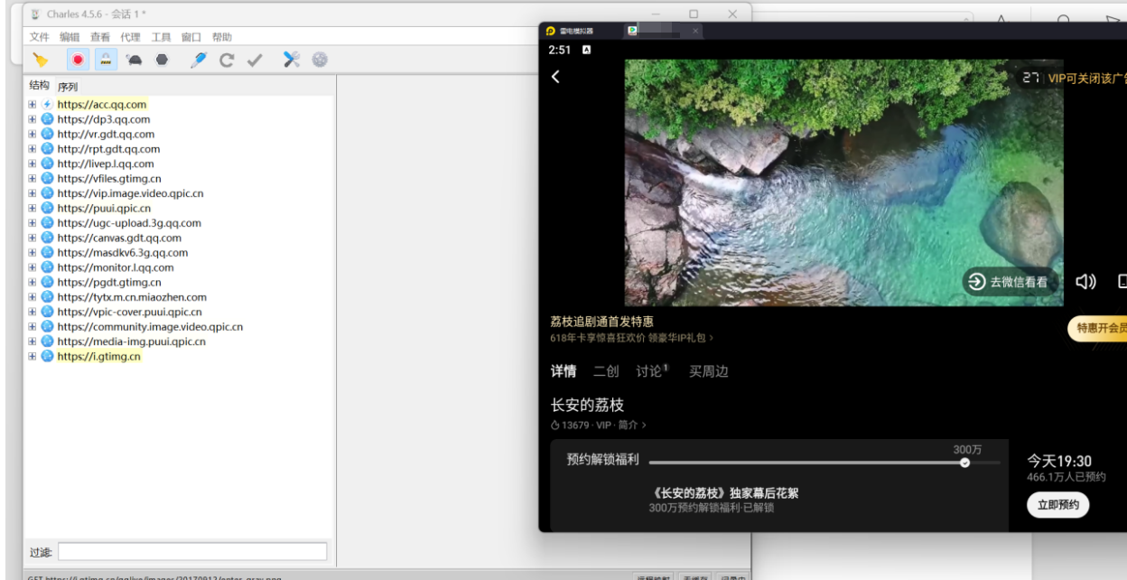The width and height of the screenshot is (1127, 580).
Task: Toggle SSL proxying with the lock icon
Action: 106,60
